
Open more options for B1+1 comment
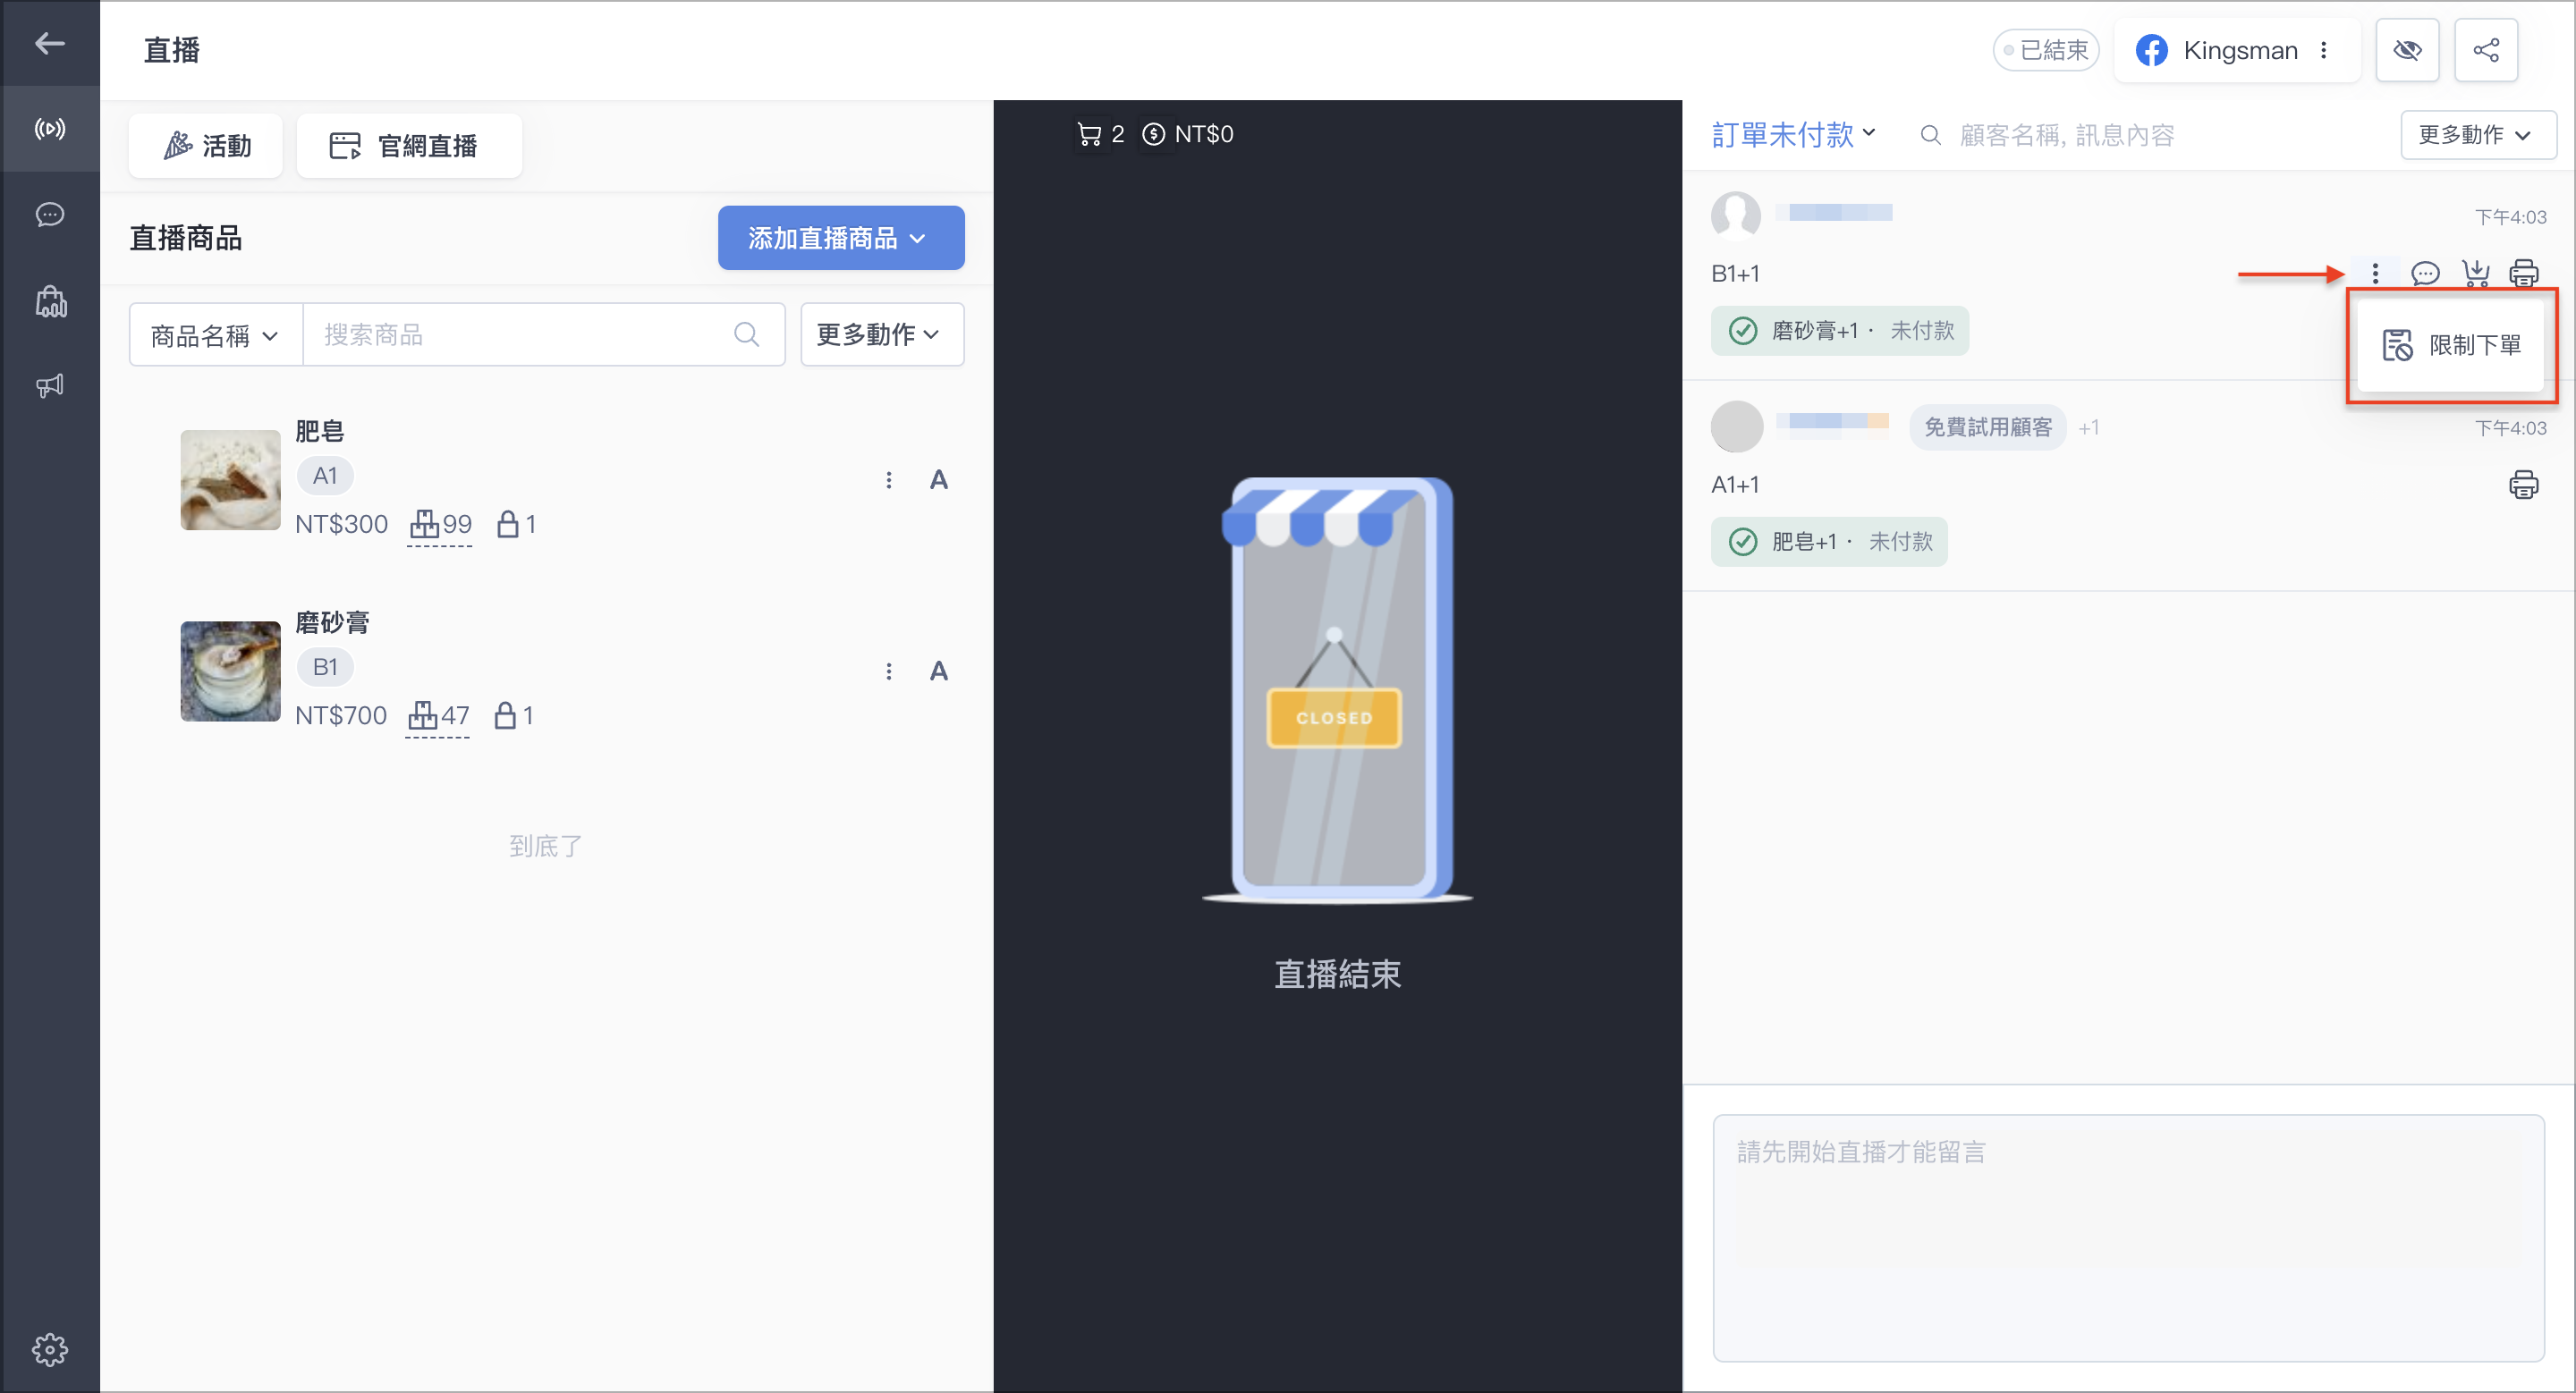coord(2375,273)
